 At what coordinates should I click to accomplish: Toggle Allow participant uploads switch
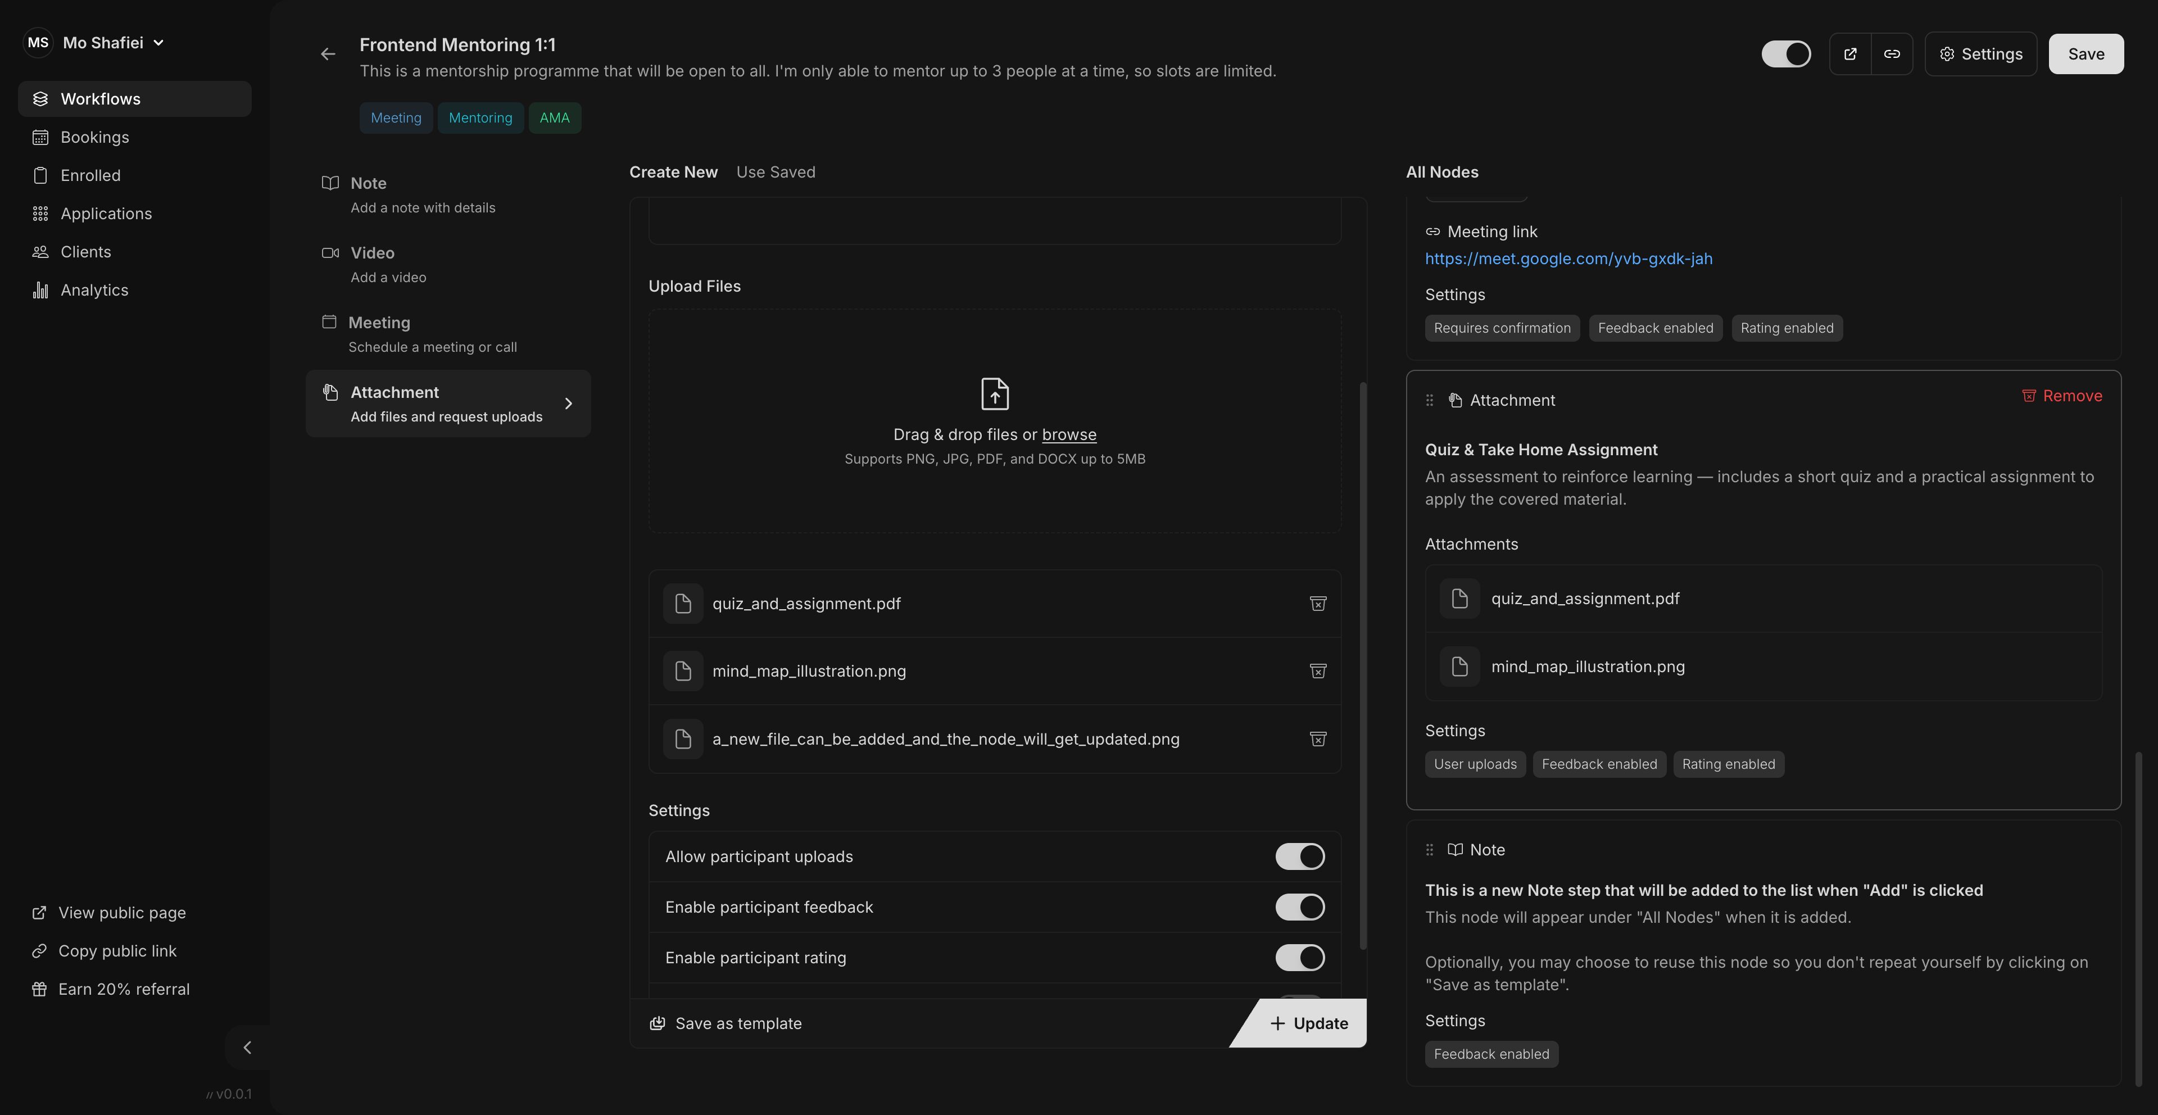click(1299, 856)
